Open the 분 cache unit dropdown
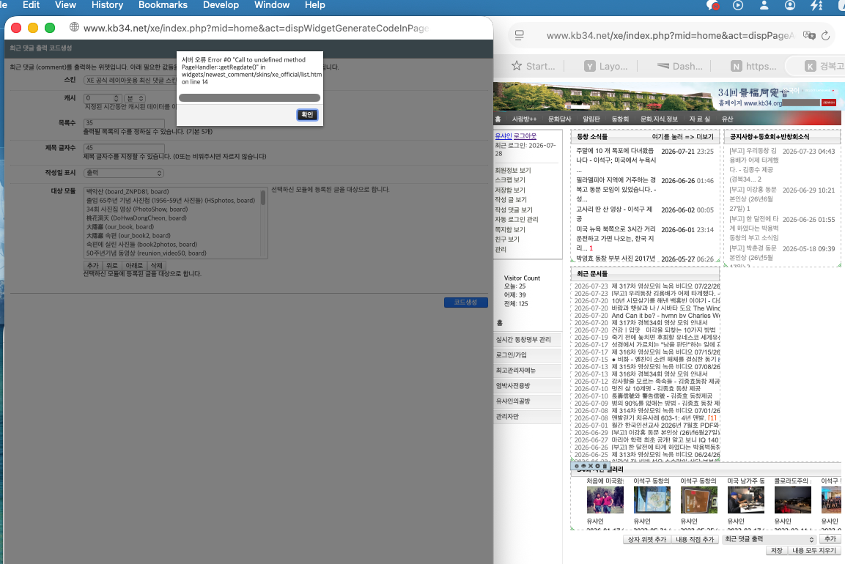 click(x=135, y=98)
